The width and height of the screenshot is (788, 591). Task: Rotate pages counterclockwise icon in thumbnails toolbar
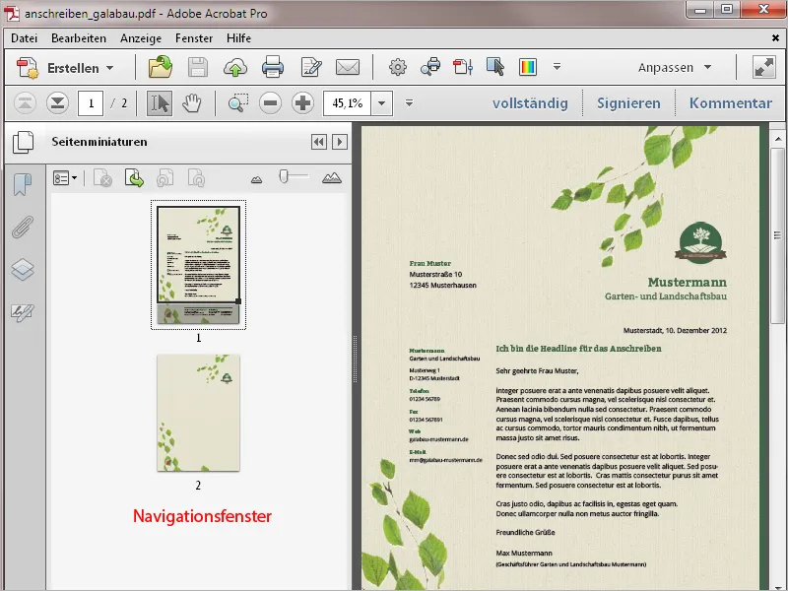click(x=164, y=178)
